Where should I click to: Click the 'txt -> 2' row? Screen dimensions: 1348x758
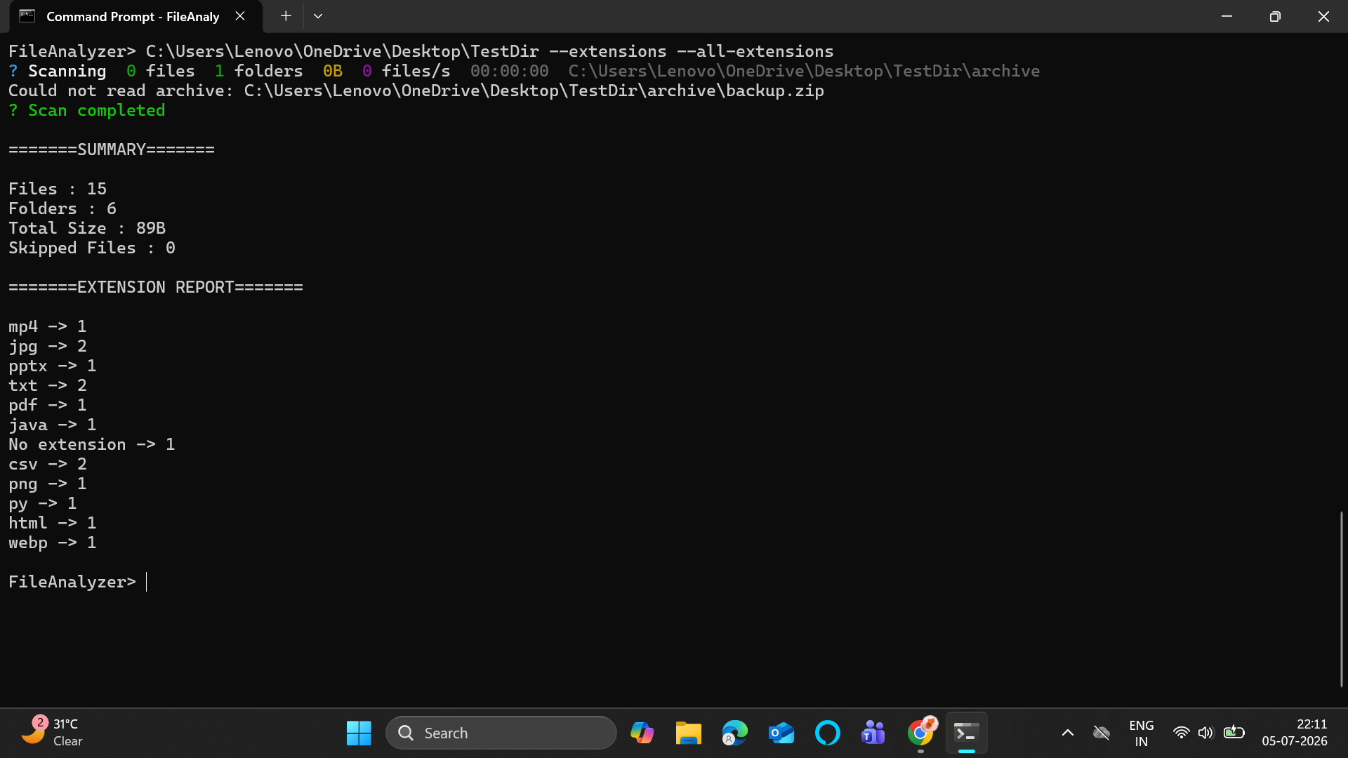[x=48, y=385]
